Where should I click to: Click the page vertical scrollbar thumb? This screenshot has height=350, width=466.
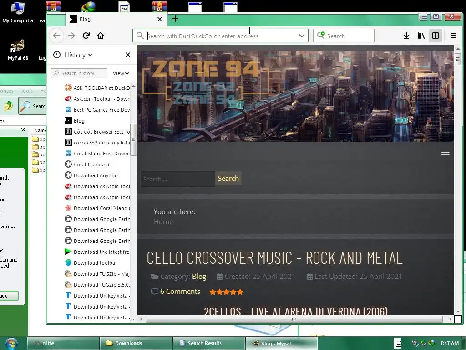click(458, 59)
